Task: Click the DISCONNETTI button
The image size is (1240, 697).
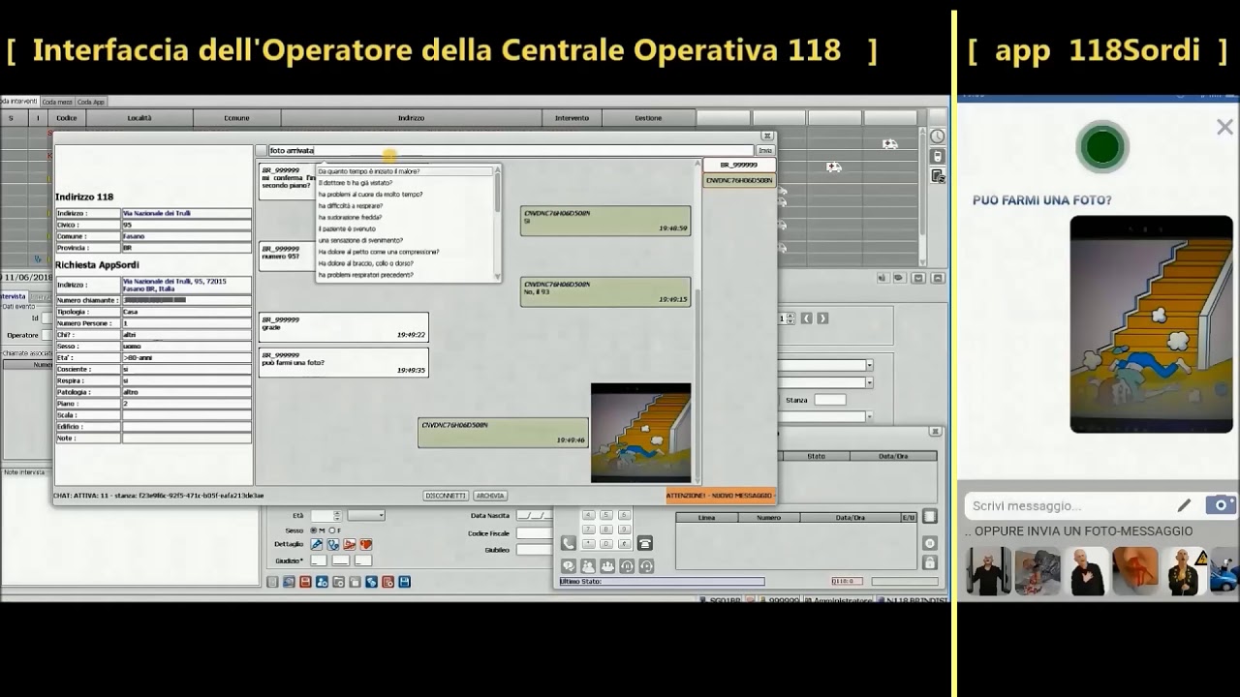Action: (446, 496)
